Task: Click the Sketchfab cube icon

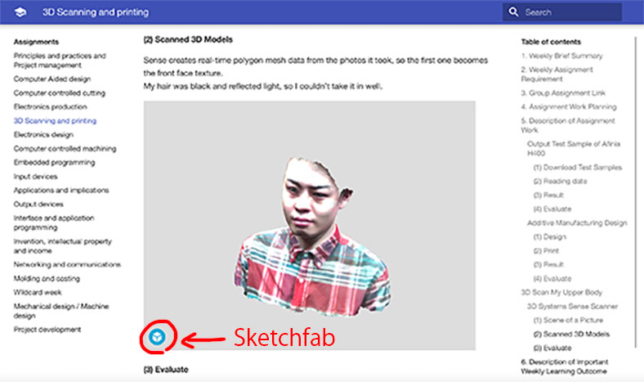Action: [x=157, y=337]
